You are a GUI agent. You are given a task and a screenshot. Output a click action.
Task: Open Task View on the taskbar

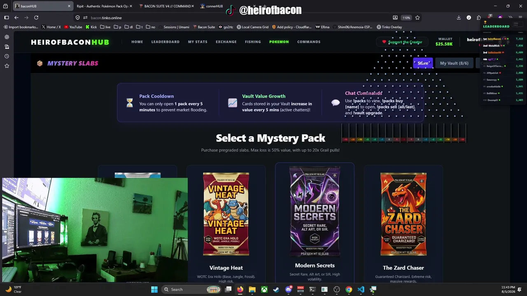[228, 289]
